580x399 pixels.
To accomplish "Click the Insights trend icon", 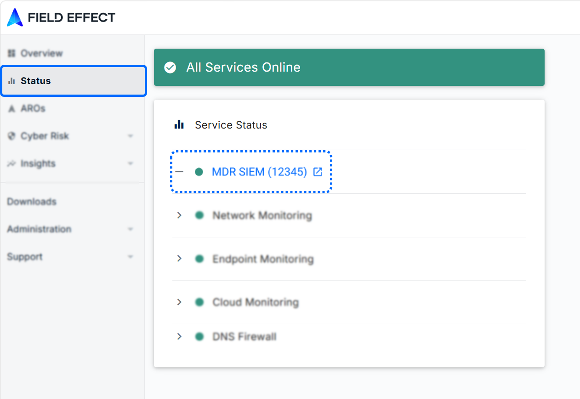I will tap(11, 163).
